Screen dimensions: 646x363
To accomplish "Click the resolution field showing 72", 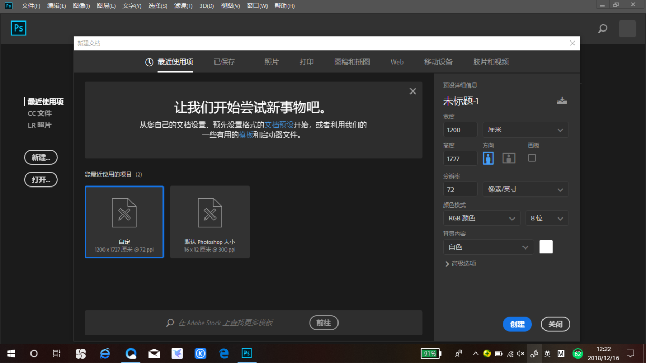I will pos(460,189).
